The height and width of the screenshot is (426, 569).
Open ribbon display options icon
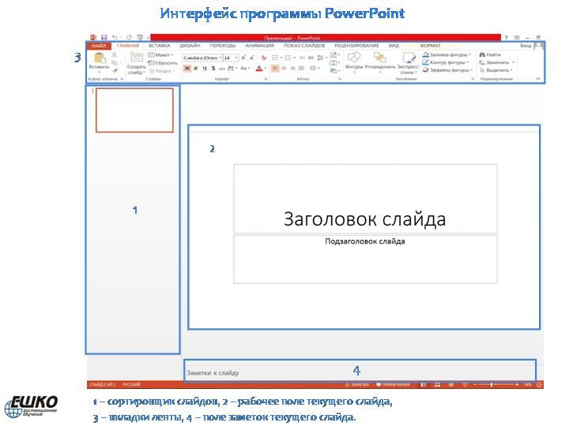pyautogui.click(x=517, y=37)
